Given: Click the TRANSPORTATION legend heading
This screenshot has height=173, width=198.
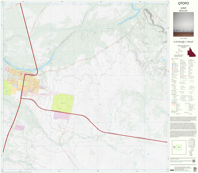Looking at the screenshot, I should coord(175,102).
